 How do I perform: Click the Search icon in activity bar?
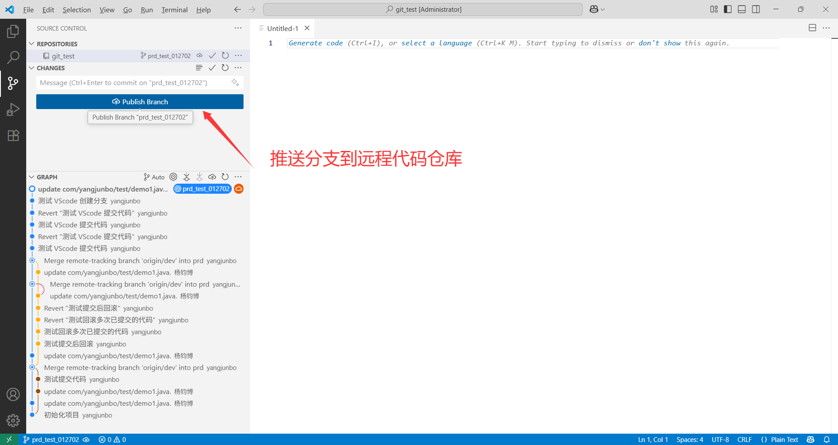[13, 57]
